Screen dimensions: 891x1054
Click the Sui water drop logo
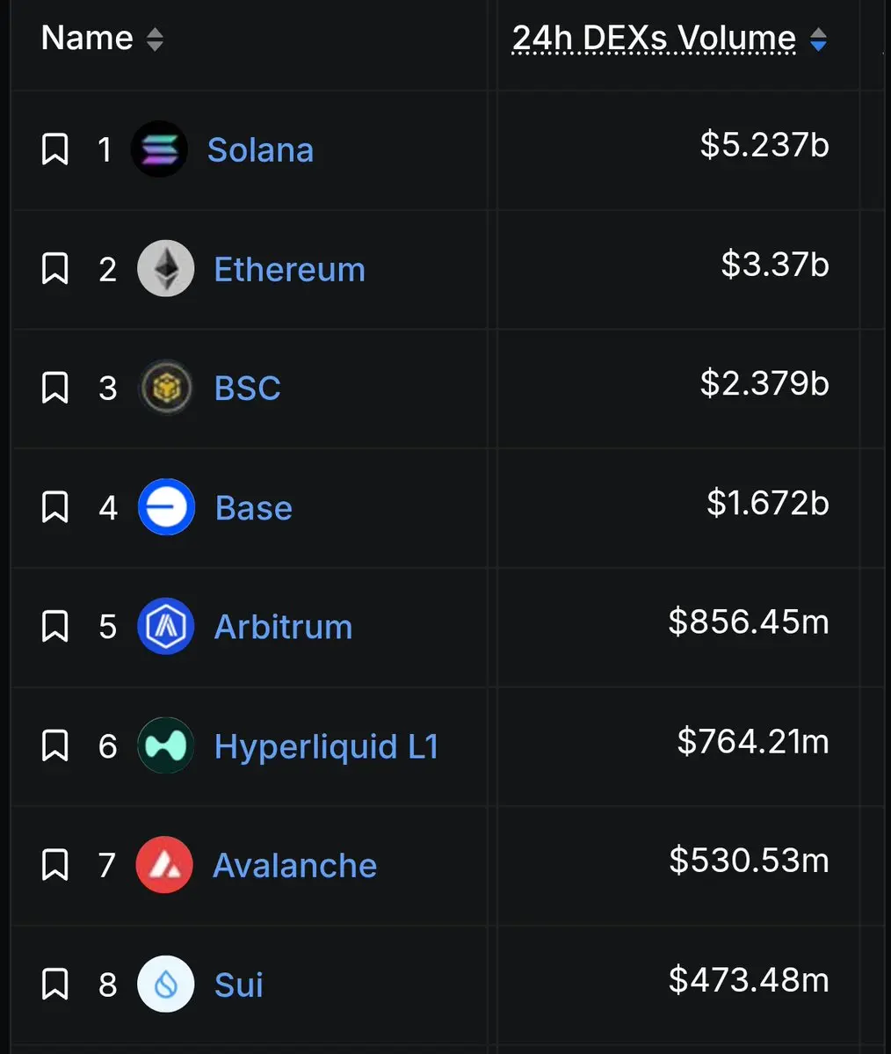pyautogui.click(x=166, y=984)
